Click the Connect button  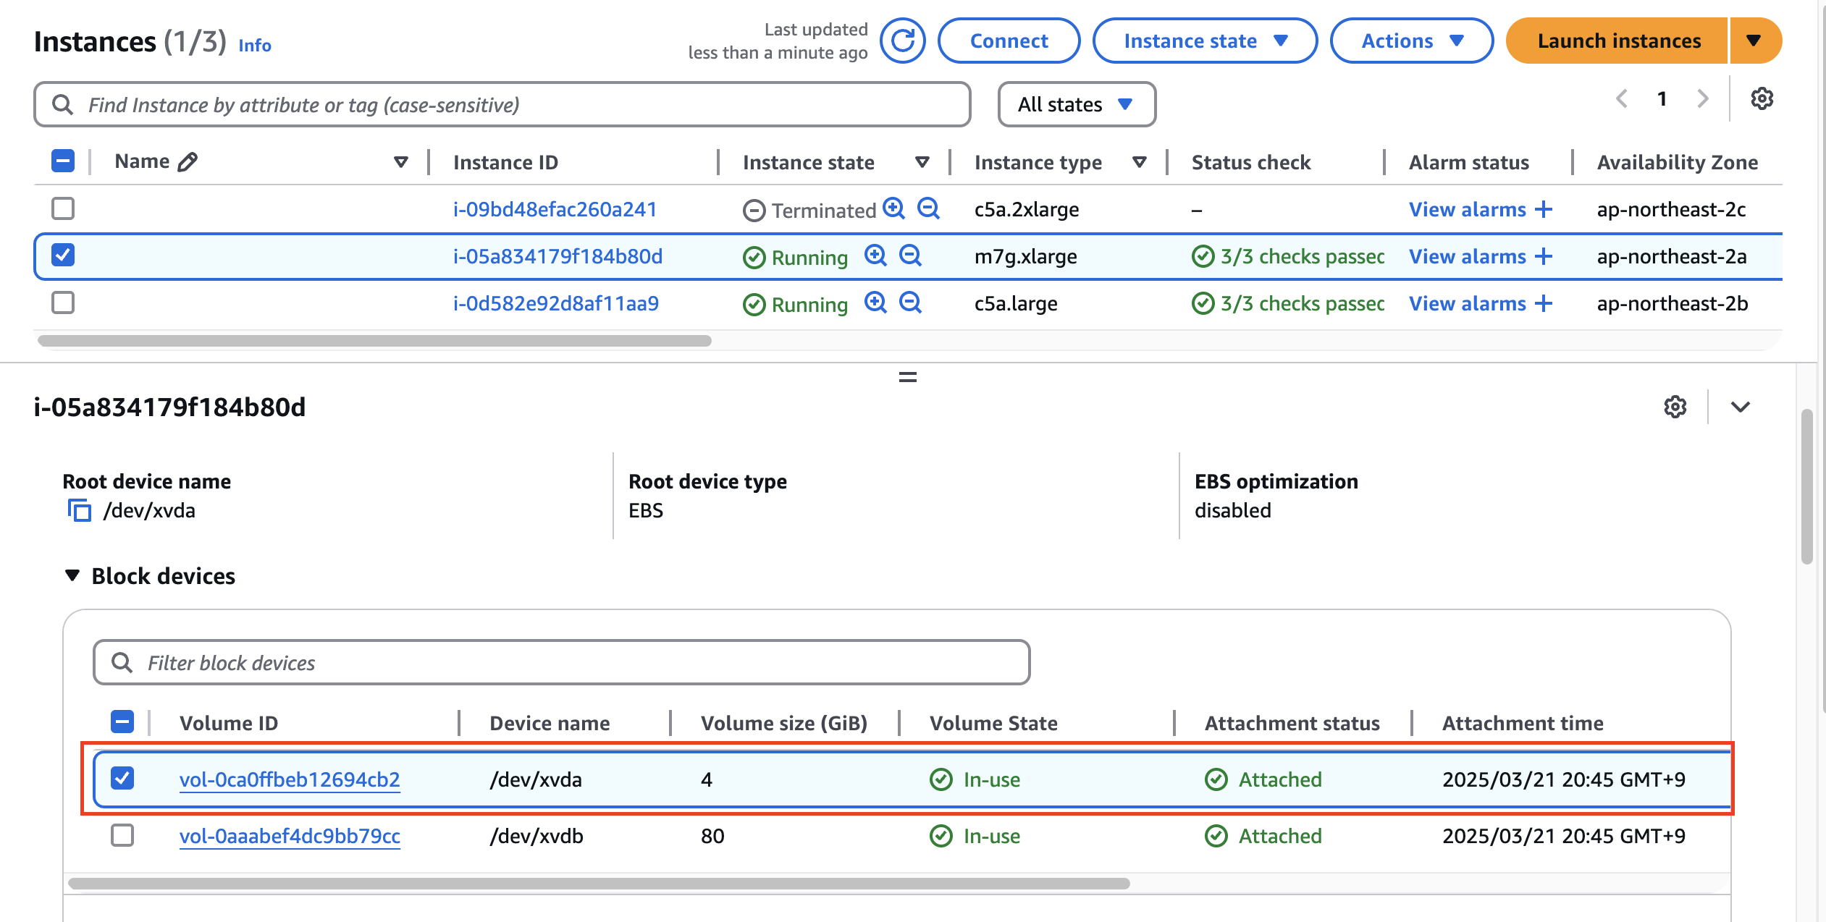pyautogui.click(x=1008, y=41)
